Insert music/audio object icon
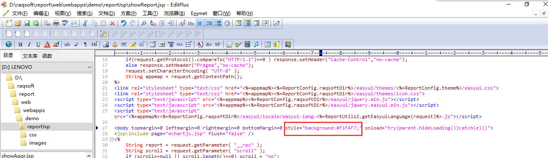 tap(256, 44)
